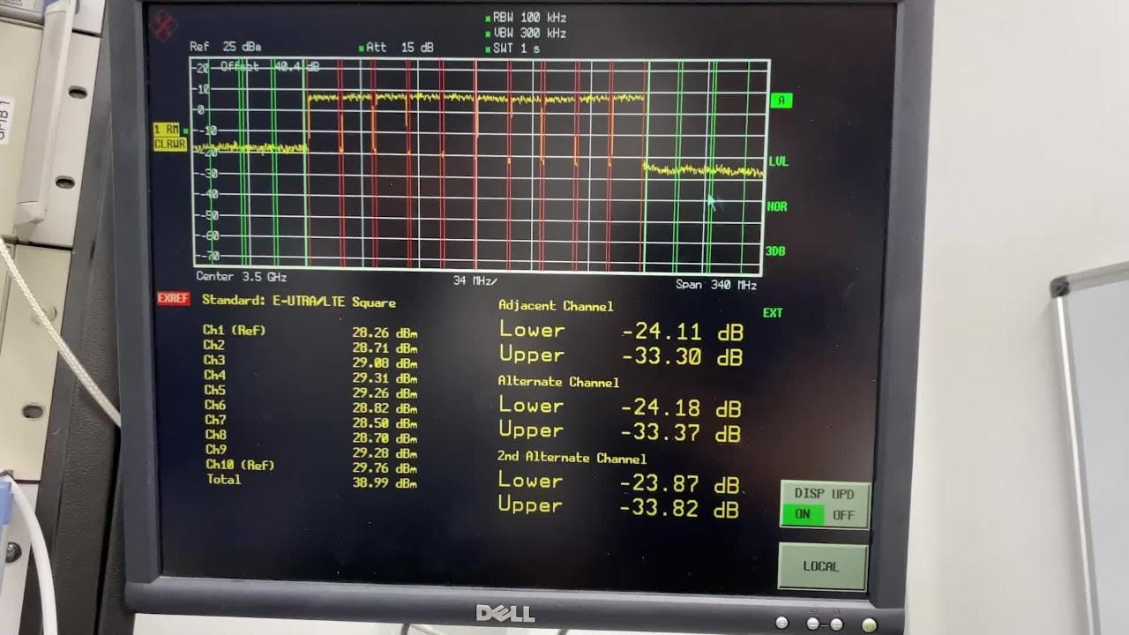Click the Rohde & Schwarz logo icon
Image resolution: width=1129 pixels, height=635 pixels.
tap(162, 26)
